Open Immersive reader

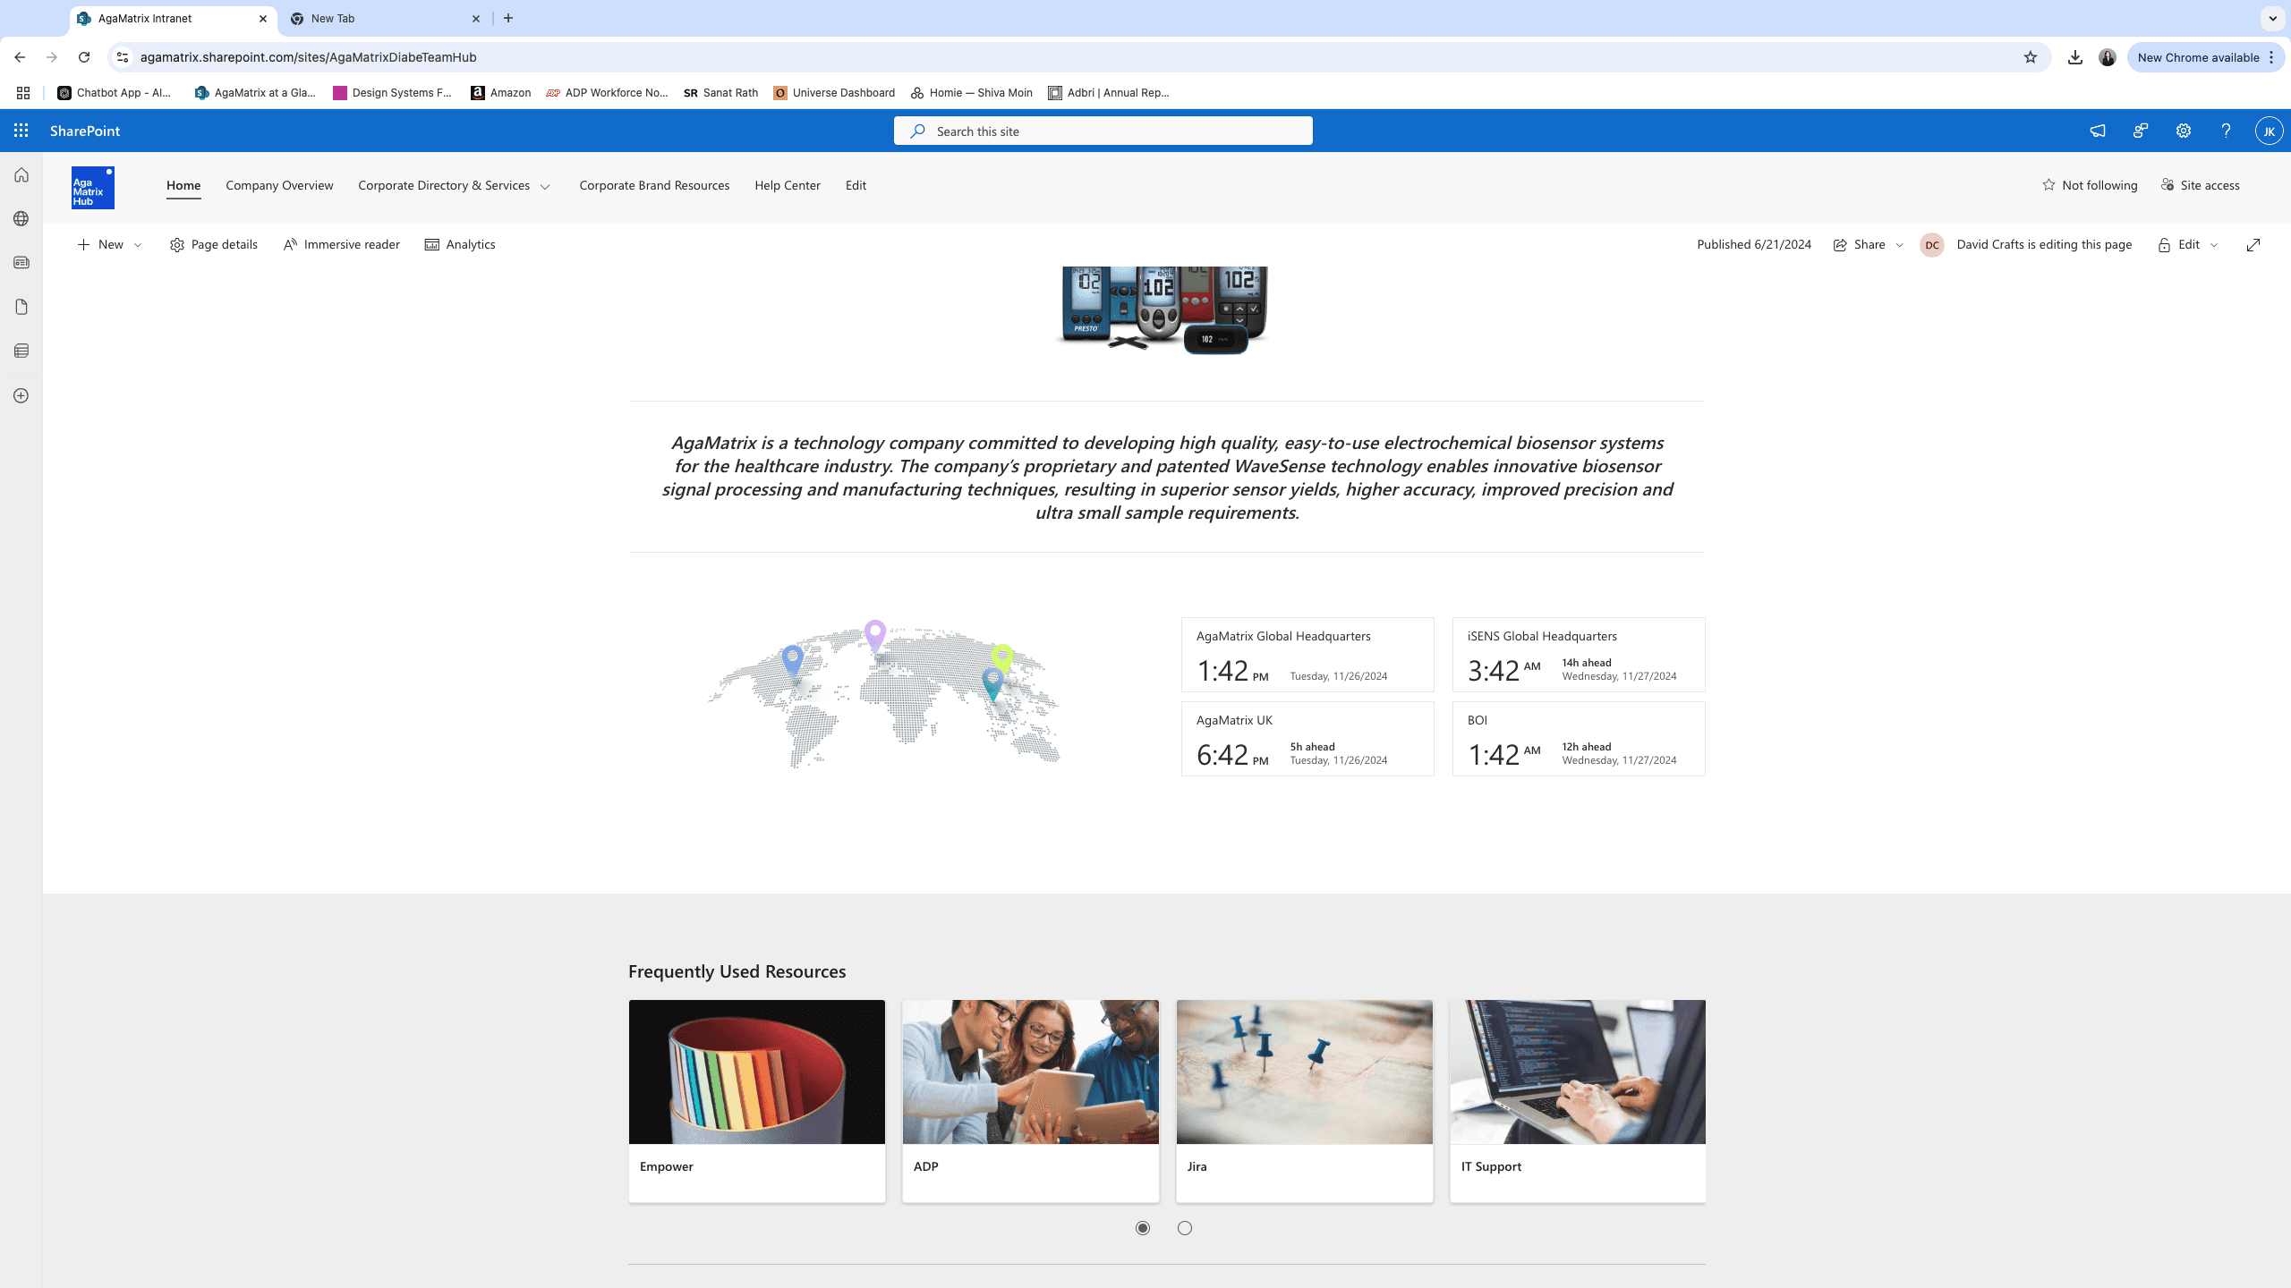341,245
